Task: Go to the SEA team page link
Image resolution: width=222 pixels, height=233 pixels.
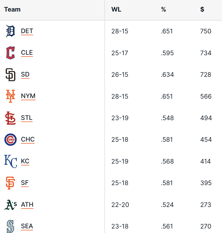Action: 27,226
